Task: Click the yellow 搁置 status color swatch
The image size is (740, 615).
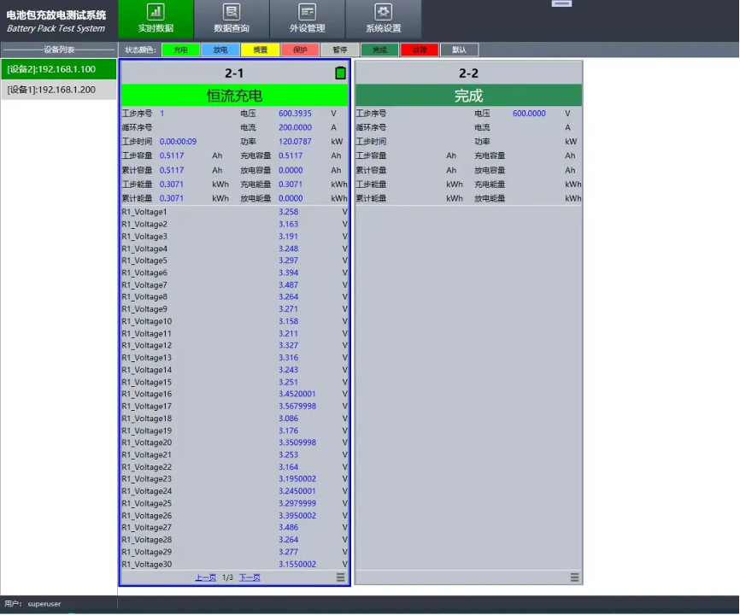Action: [260, 50]
